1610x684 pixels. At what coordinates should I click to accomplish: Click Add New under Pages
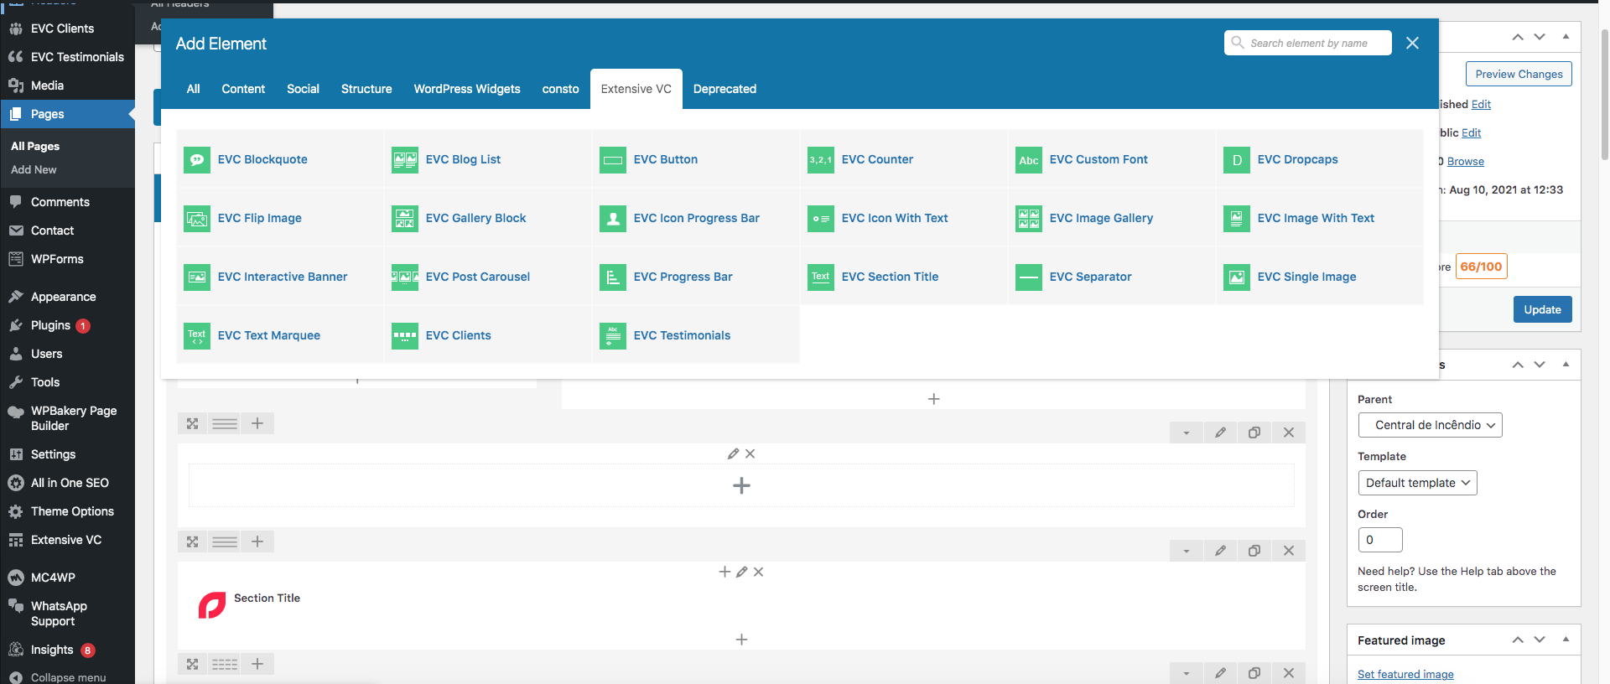click(x=34, y=169)
